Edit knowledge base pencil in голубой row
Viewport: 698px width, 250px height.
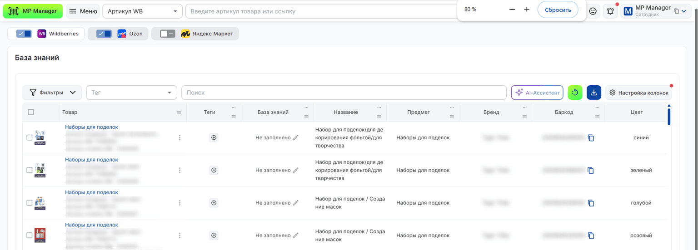tap(296, 203)
